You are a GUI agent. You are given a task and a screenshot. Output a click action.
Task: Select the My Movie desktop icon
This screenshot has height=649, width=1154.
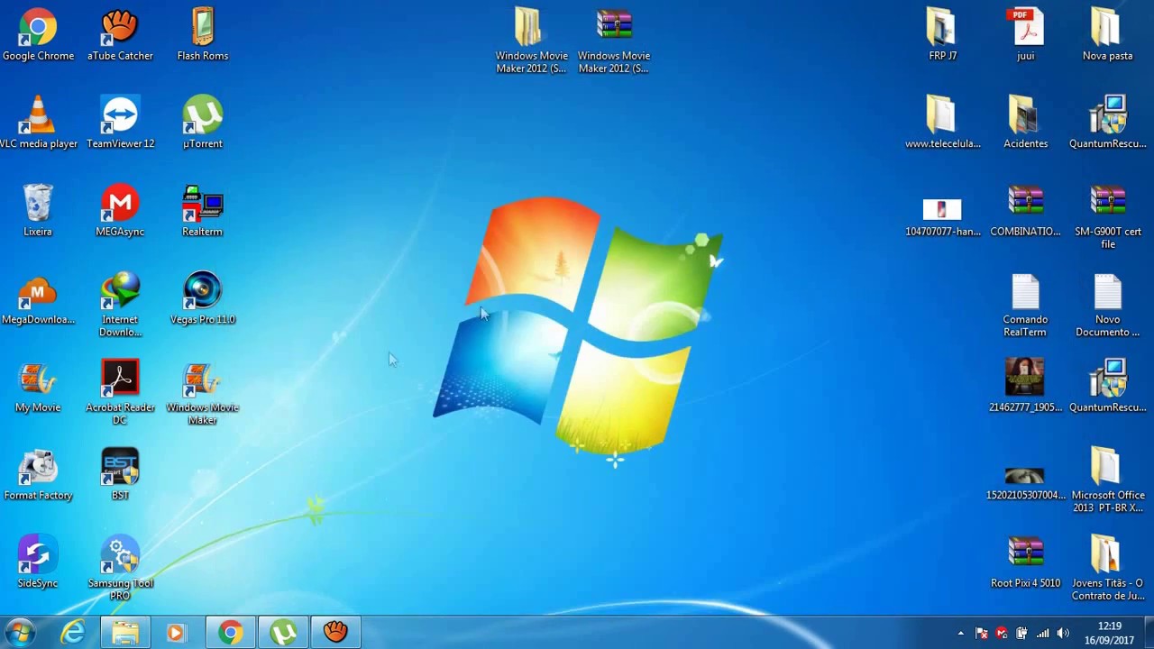coord(38,386)
